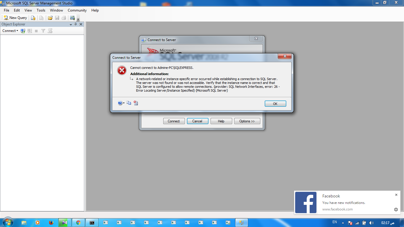The width and height of the screenshot is (404, 227).
Task: Open the Windows Start menu
Action: pyautogui.click(x=8, y=223)
